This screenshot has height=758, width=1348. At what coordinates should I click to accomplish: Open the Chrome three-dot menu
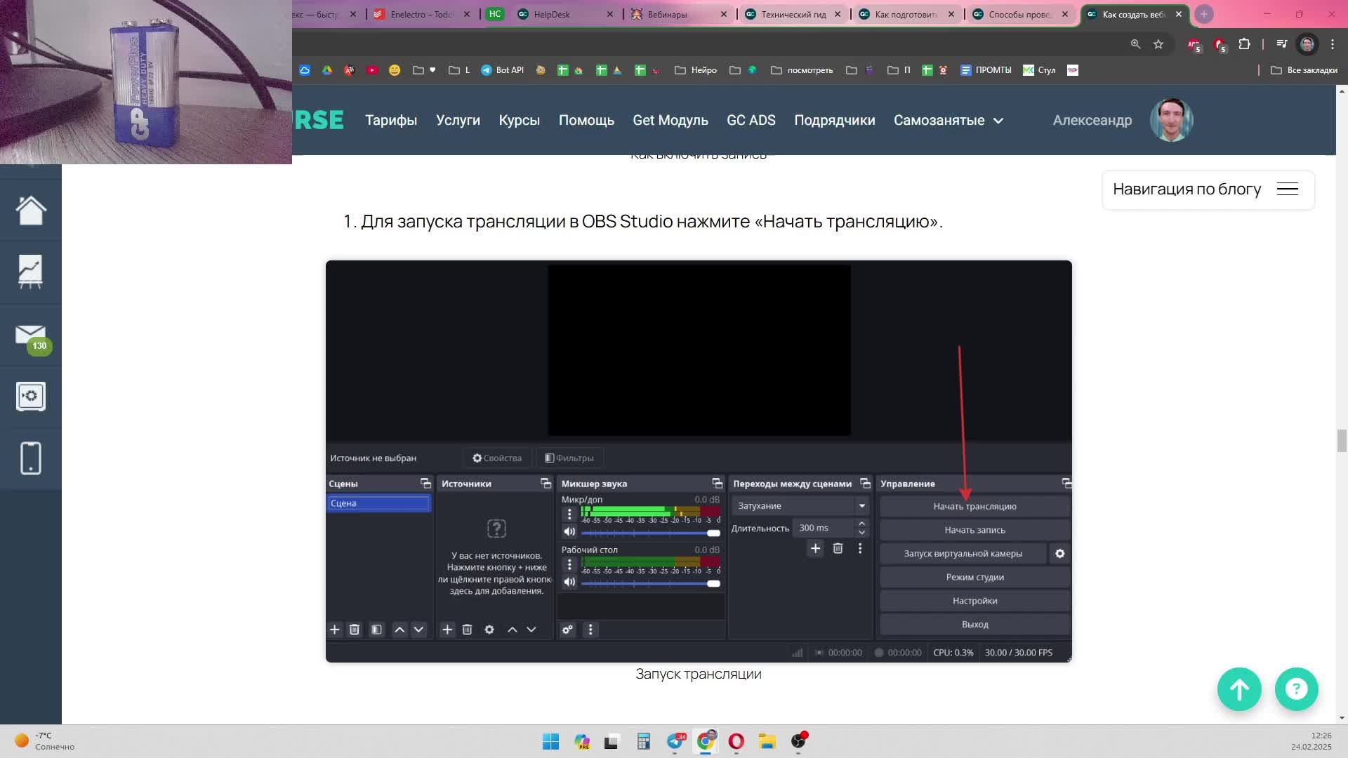[1333, 44]
